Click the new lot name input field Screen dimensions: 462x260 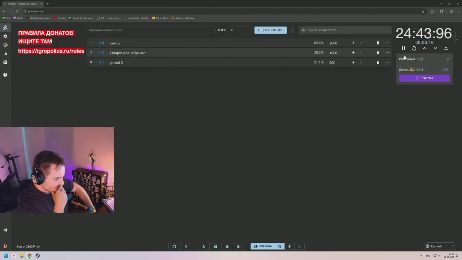click(x=151, y=30)
